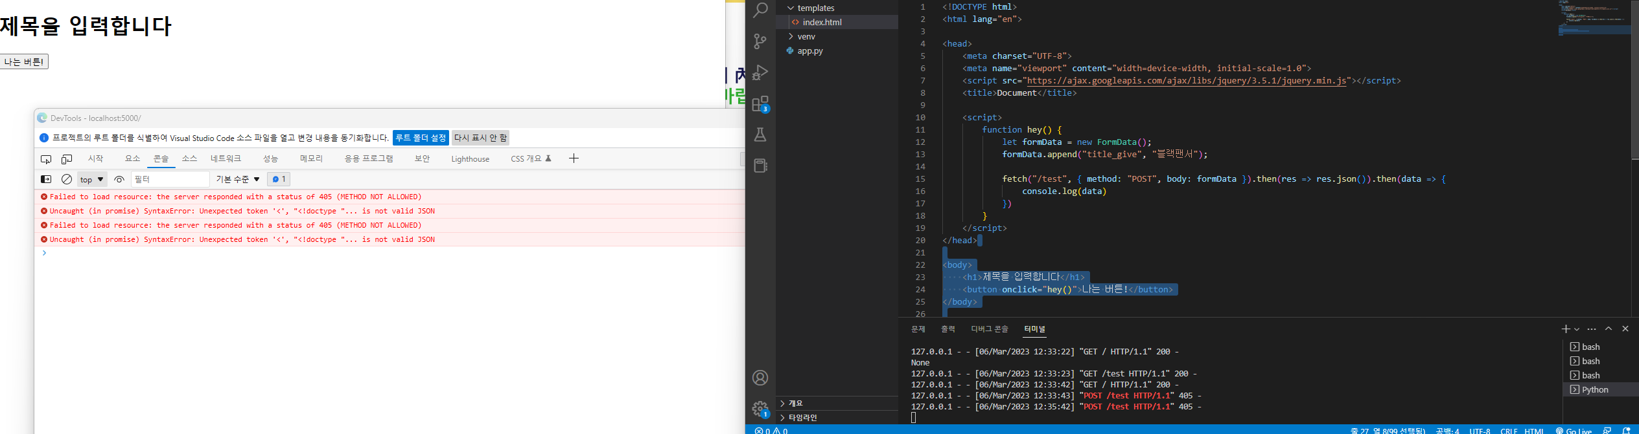Open the 디버그 콘솔 panel tab
Screen dimensions: 1639x434
[990, 329]
